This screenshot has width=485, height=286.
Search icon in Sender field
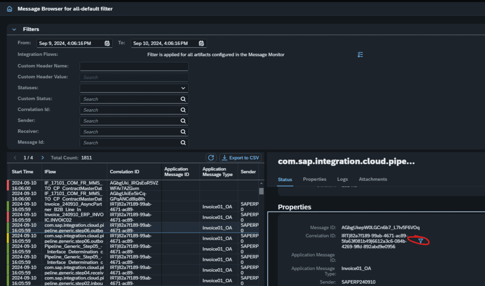click(x=183, y=121)
